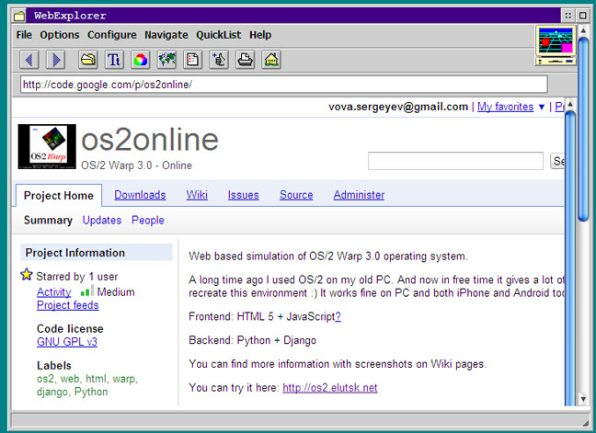Open the color wheel settings icon

pyautogui.click(x=140, y=60)
